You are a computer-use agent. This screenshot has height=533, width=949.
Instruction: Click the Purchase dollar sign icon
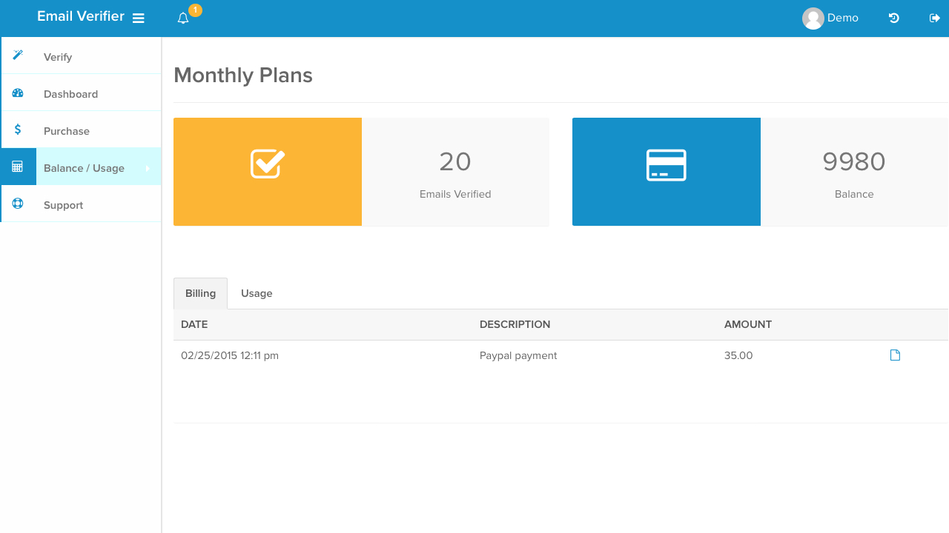point(17,130)
